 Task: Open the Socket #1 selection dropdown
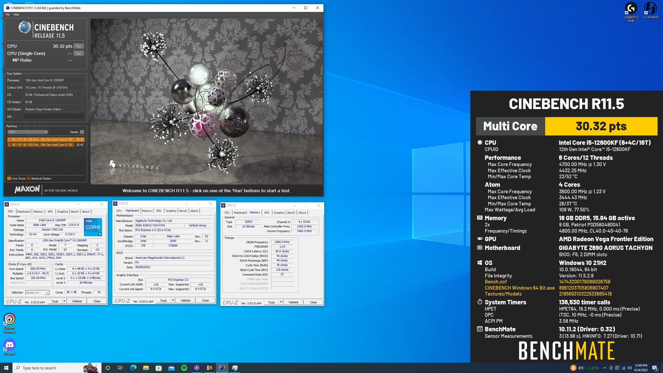(38, 293)
